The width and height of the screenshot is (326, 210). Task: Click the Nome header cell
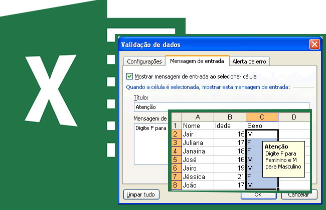coord(198,125)
